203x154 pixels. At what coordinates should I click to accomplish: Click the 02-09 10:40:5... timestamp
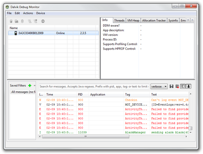pyautogui.click(x=60, y=132)
